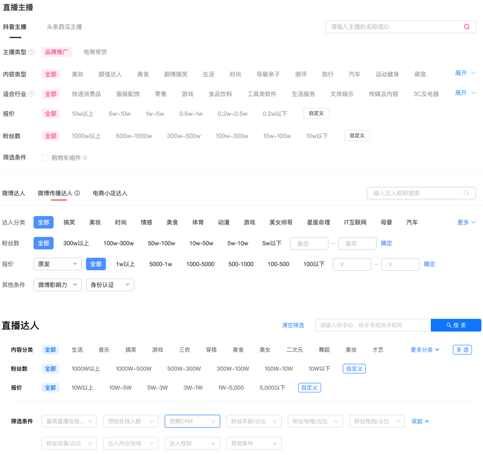
Task: Switch to 微博传播达人 tab
Action: click(55, 193)
